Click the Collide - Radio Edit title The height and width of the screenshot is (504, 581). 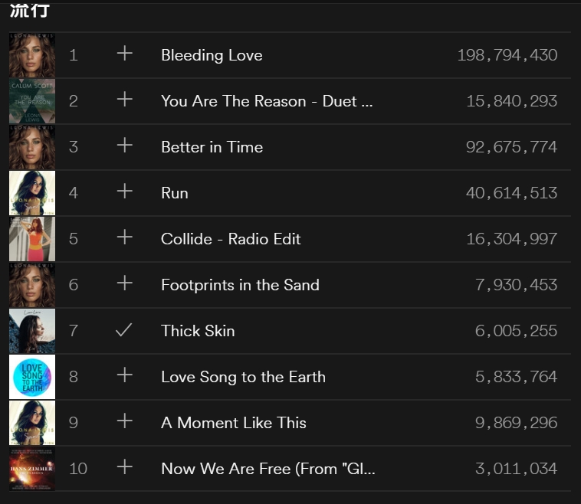[231, 239]
